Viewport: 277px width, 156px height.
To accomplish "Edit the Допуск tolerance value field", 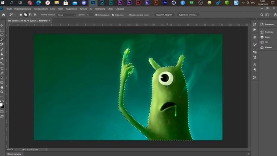I will (90, 15).
